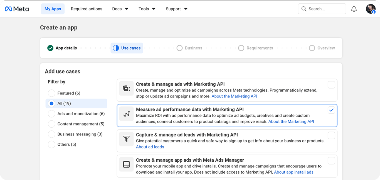Open the notifications bell
Image resolution: width=380 pixels, height=180 pixels.
coord(354,9)
